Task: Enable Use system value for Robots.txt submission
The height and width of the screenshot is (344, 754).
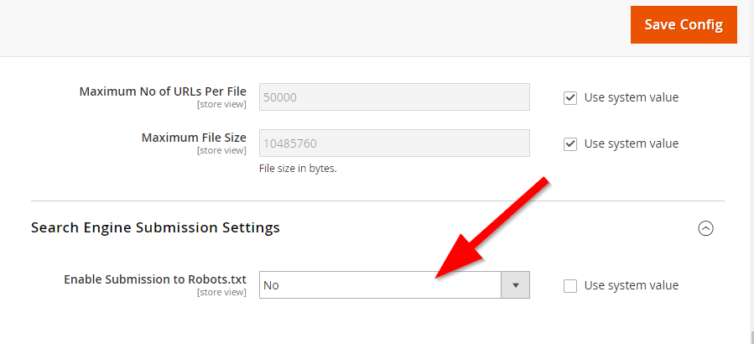Action: pyautogui.click(x=569, y=286)
